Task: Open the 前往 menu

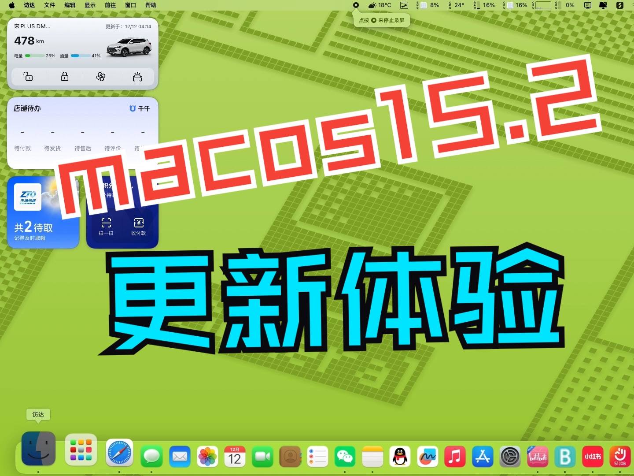Action: click(x=111, y=5)
